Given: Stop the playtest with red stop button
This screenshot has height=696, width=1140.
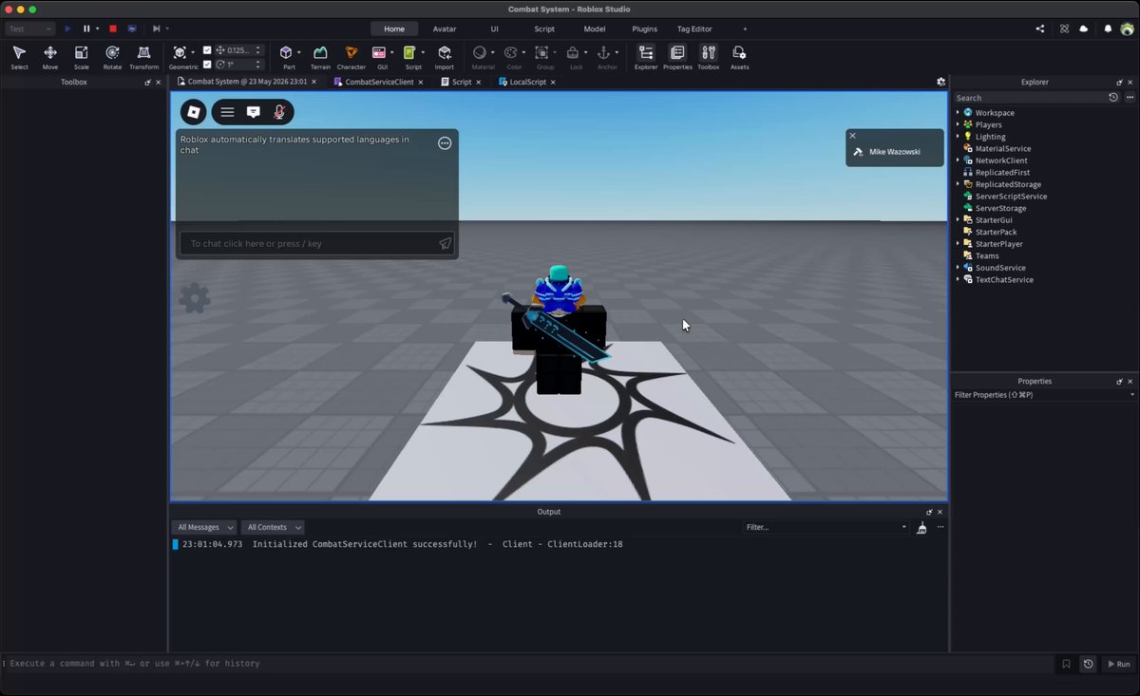Looking at the screenshot, I should pos(112,28).
